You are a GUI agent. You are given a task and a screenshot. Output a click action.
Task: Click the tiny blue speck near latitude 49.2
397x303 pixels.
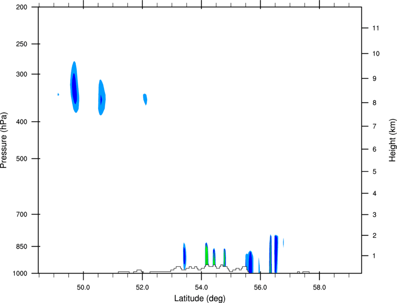coord(58,94)
